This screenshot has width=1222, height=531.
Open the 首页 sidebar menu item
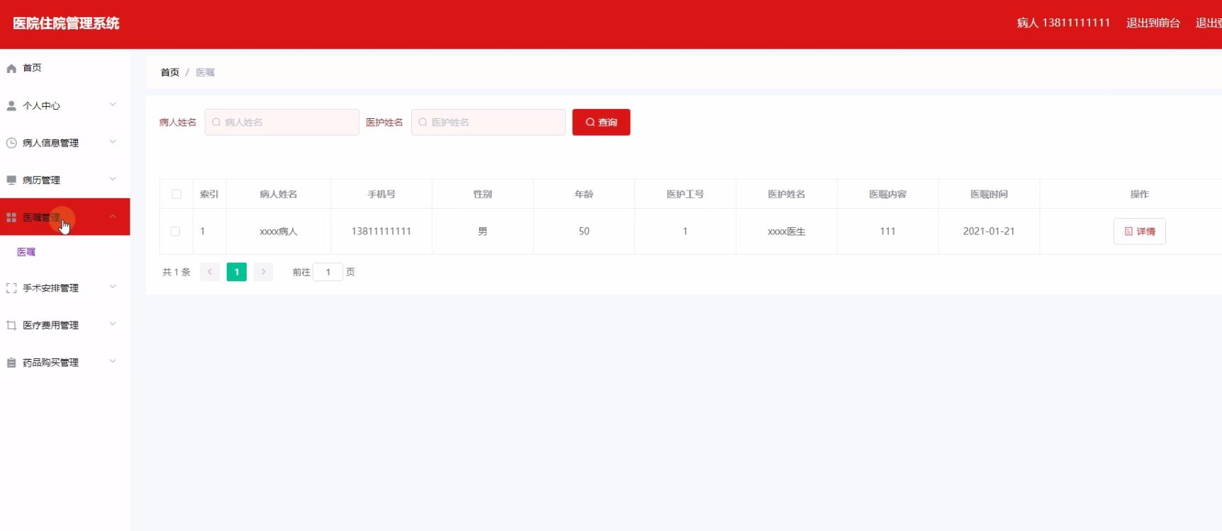pos(65,68)
